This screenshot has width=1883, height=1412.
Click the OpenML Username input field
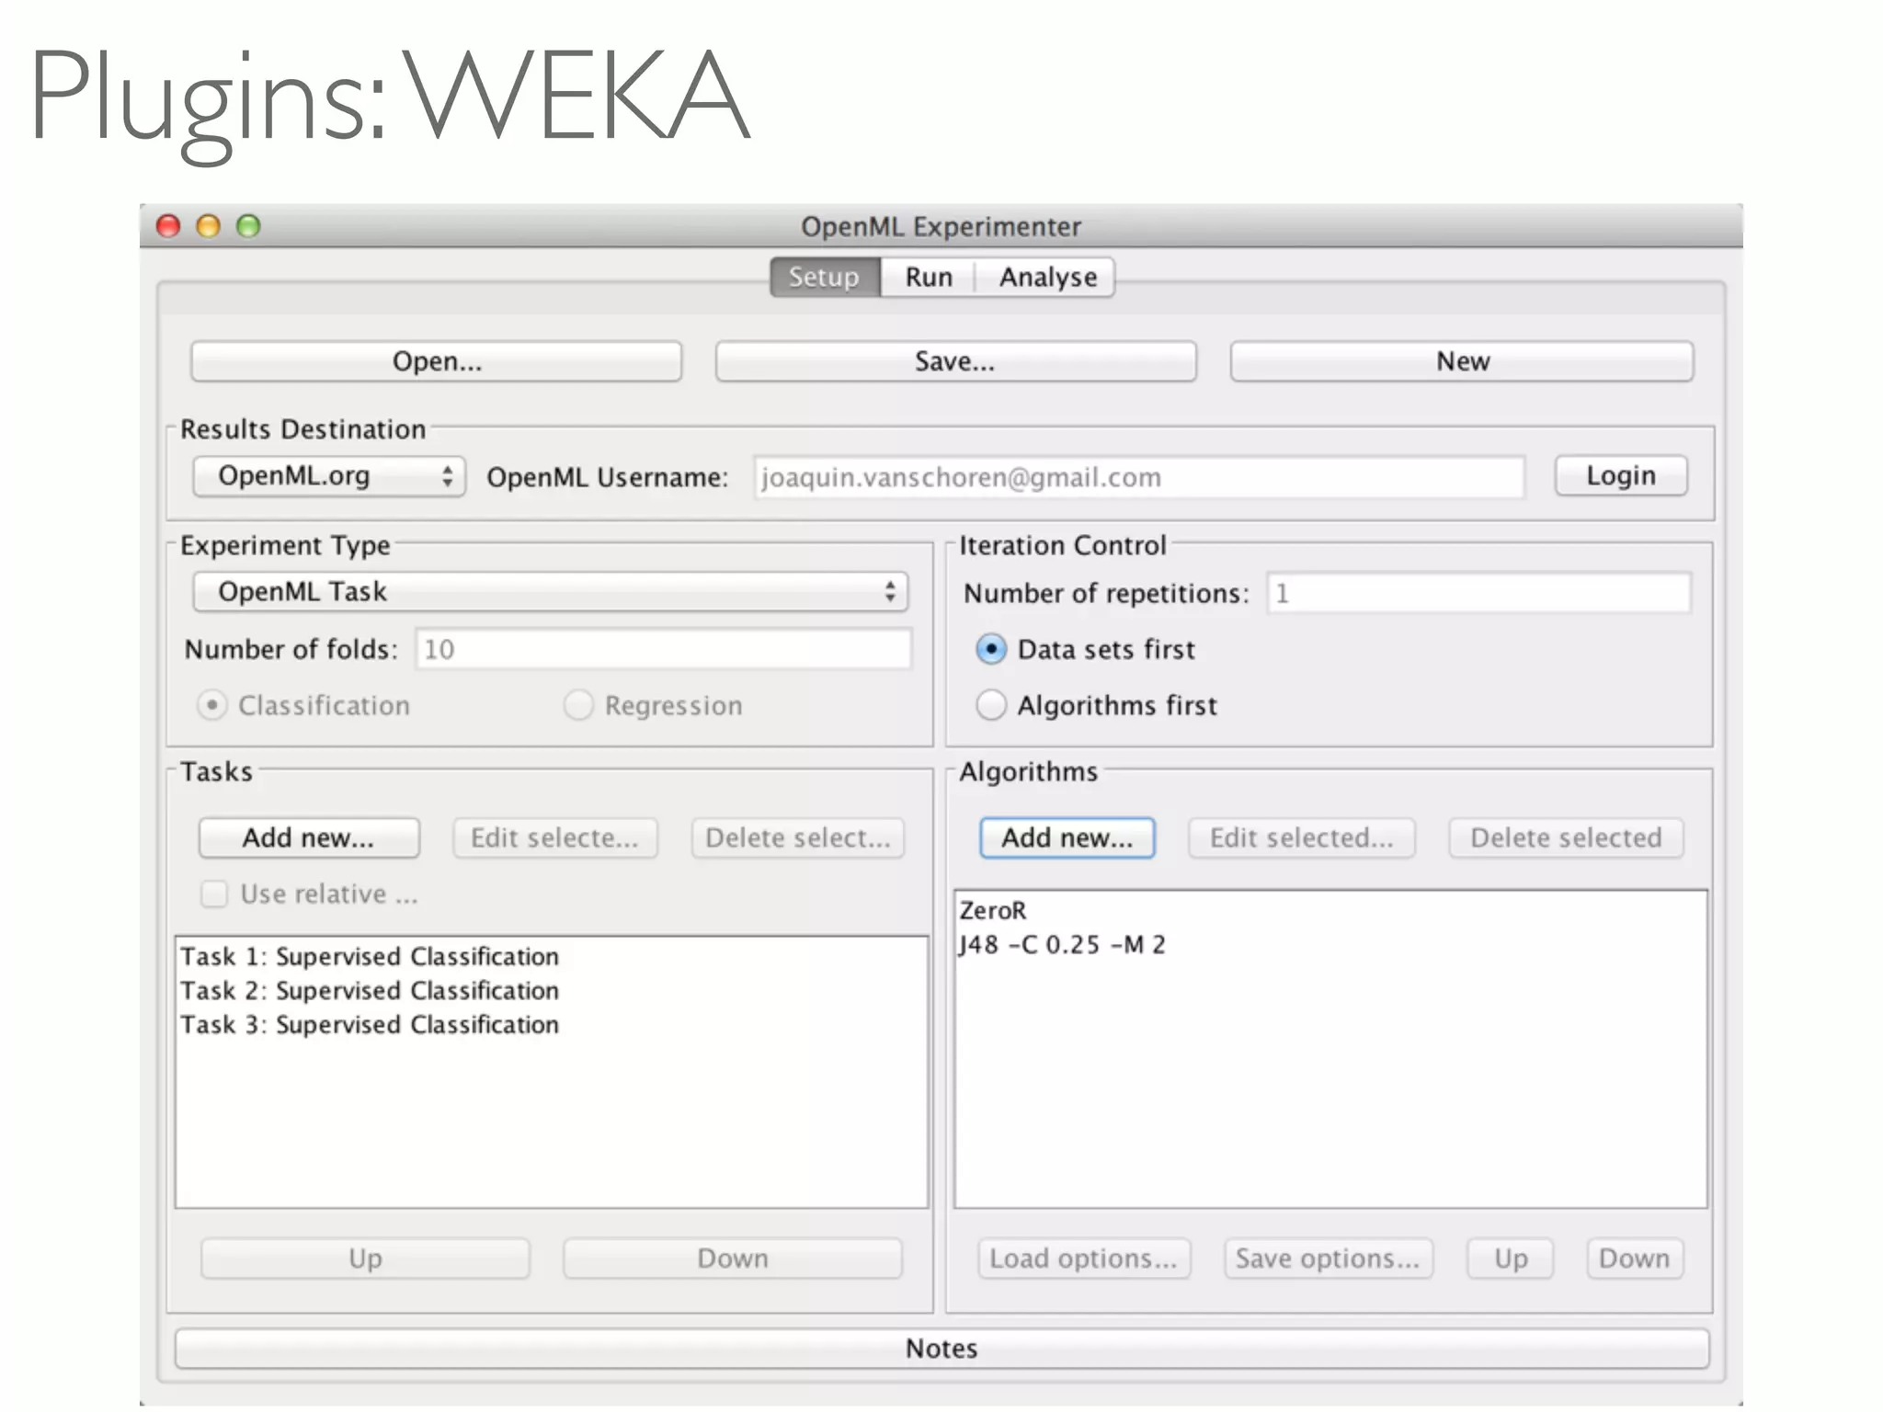pyautogui.click(x=1139, y=477)
